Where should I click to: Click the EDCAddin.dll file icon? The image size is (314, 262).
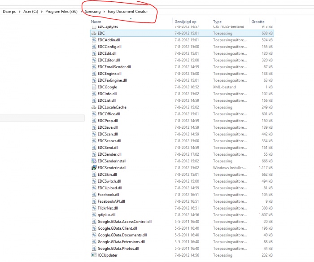point(94,40)
